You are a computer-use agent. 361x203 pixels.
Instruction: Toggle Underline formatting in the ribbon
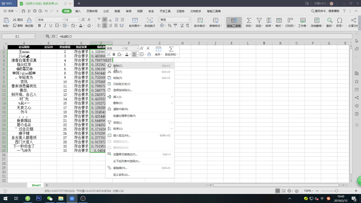point(51,26)
